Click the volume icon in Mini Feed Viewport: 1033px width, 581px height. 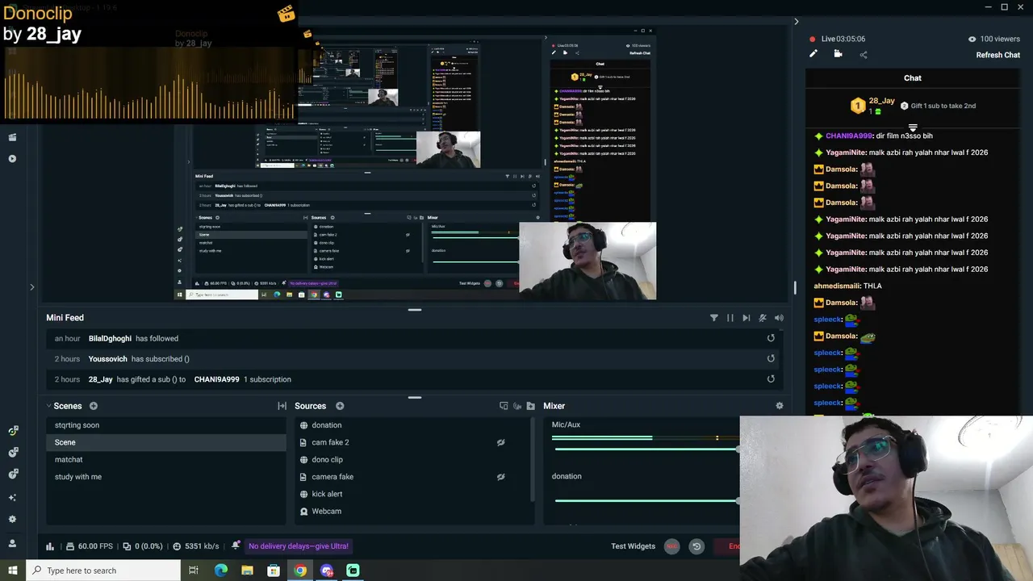(779, 318)
